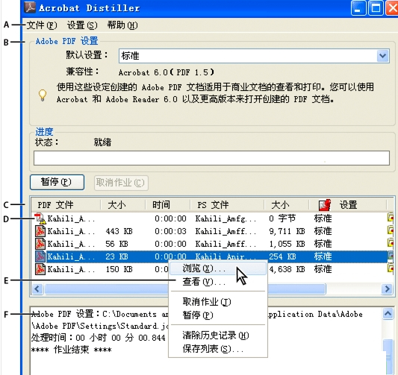
Task: Click the settings file icon in the 1,055 KB row
Action: (x=391, y=244)
